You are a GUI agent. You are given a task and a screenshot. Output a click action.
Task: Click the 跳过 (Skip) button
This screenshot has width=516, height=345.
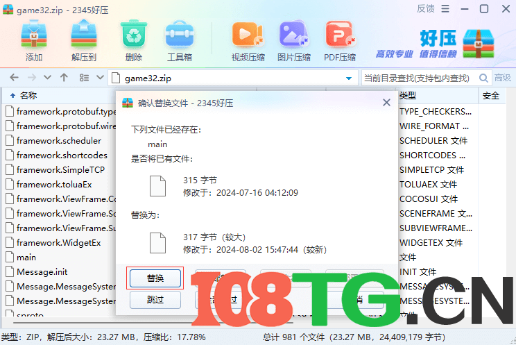(x=155, y=300)
